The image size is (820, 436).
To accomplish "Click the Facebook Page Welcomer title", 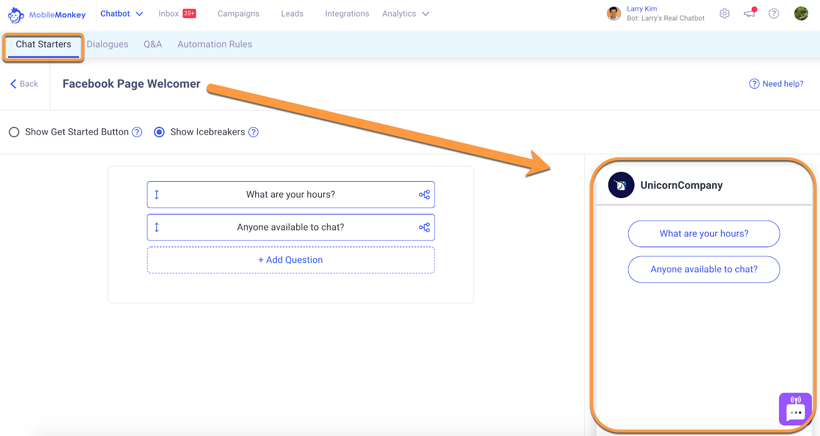I will click(x=131, y=84).
